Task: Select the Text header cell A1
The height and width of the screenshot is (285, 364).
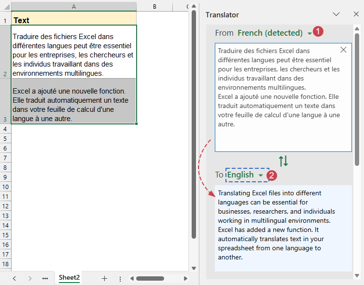Action: 73,20
